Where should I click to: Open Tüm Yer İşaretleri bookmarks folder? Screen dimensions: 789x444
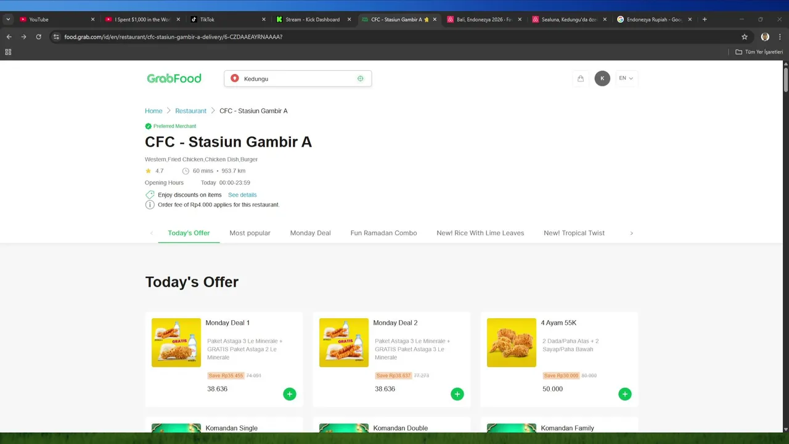point(759,52)
